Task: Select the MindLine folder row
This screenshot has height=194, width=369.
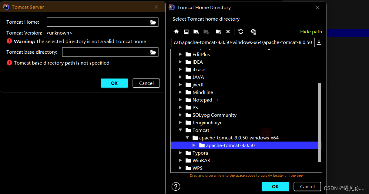Action: [x=244, y=92]
